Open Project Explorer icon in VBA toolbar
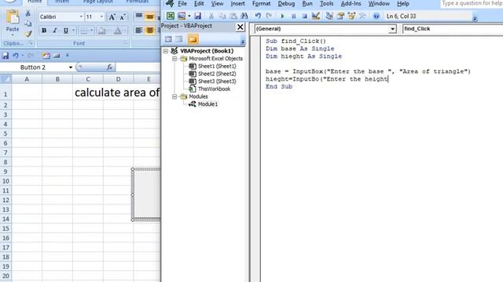503x282 pixels. pos(329,16)
